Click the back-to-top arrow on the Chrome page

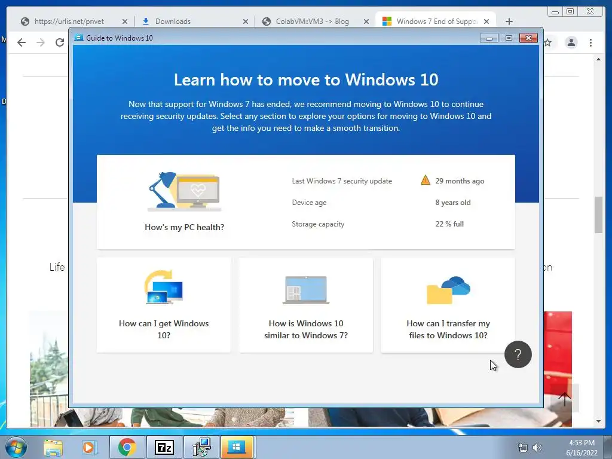coord(564,399)
